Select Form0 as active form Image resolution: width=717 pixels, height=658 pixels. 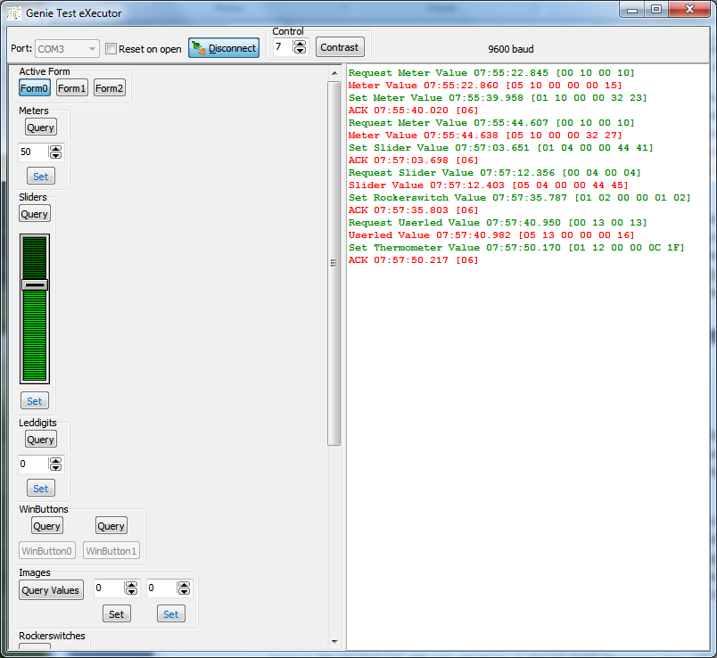[x=35, y=88]
